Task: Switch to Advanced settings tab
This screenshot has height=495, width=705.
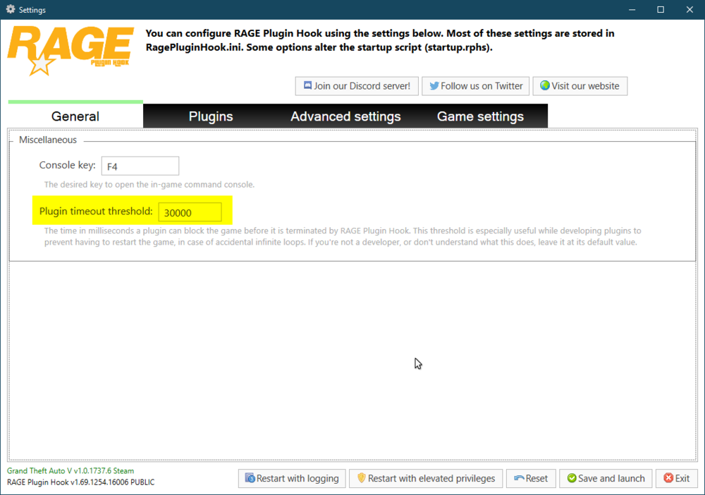Action: pyautogui.click(x=345, y=116)
